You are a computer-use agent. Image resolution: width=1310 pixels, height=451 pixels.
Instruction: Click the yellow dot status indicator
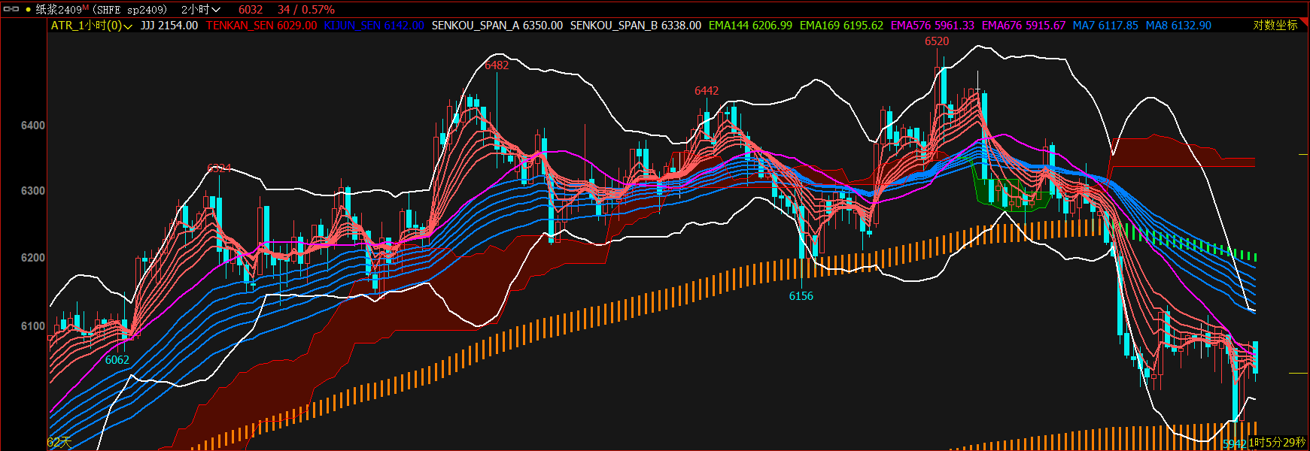(28, 9)
